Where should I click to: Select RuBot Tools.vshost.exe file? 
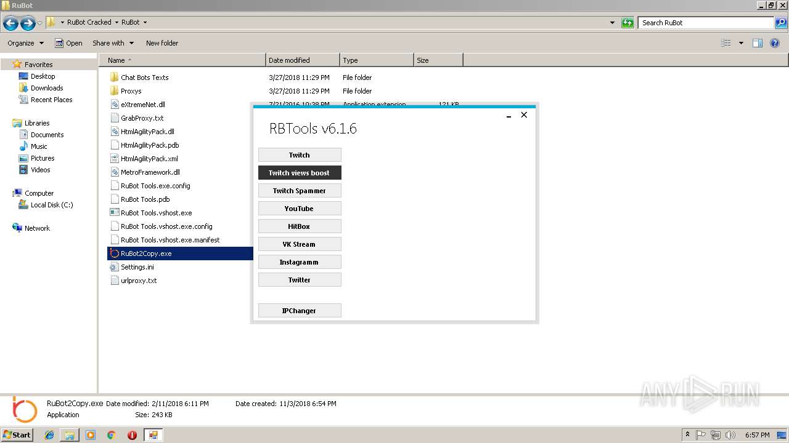pyautogui.click(x=156, y=213)
